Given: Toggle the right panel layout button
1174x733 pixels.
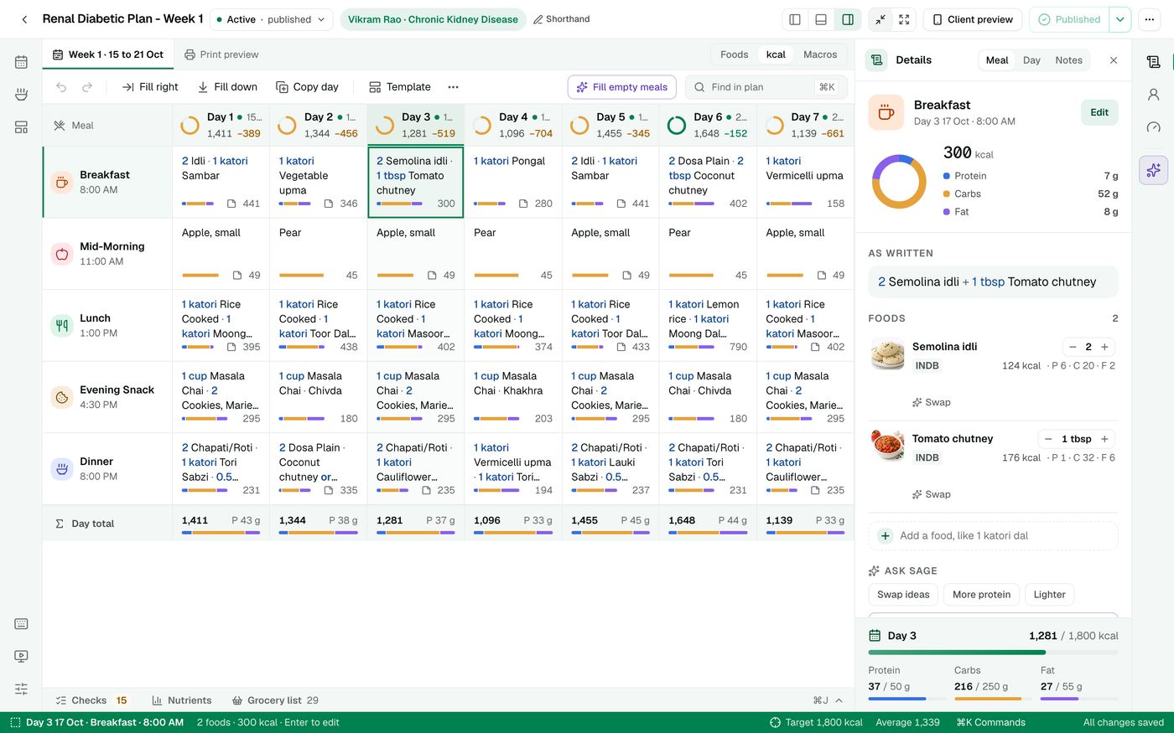Looking at the screenshot, I should (x=848, y=19).
